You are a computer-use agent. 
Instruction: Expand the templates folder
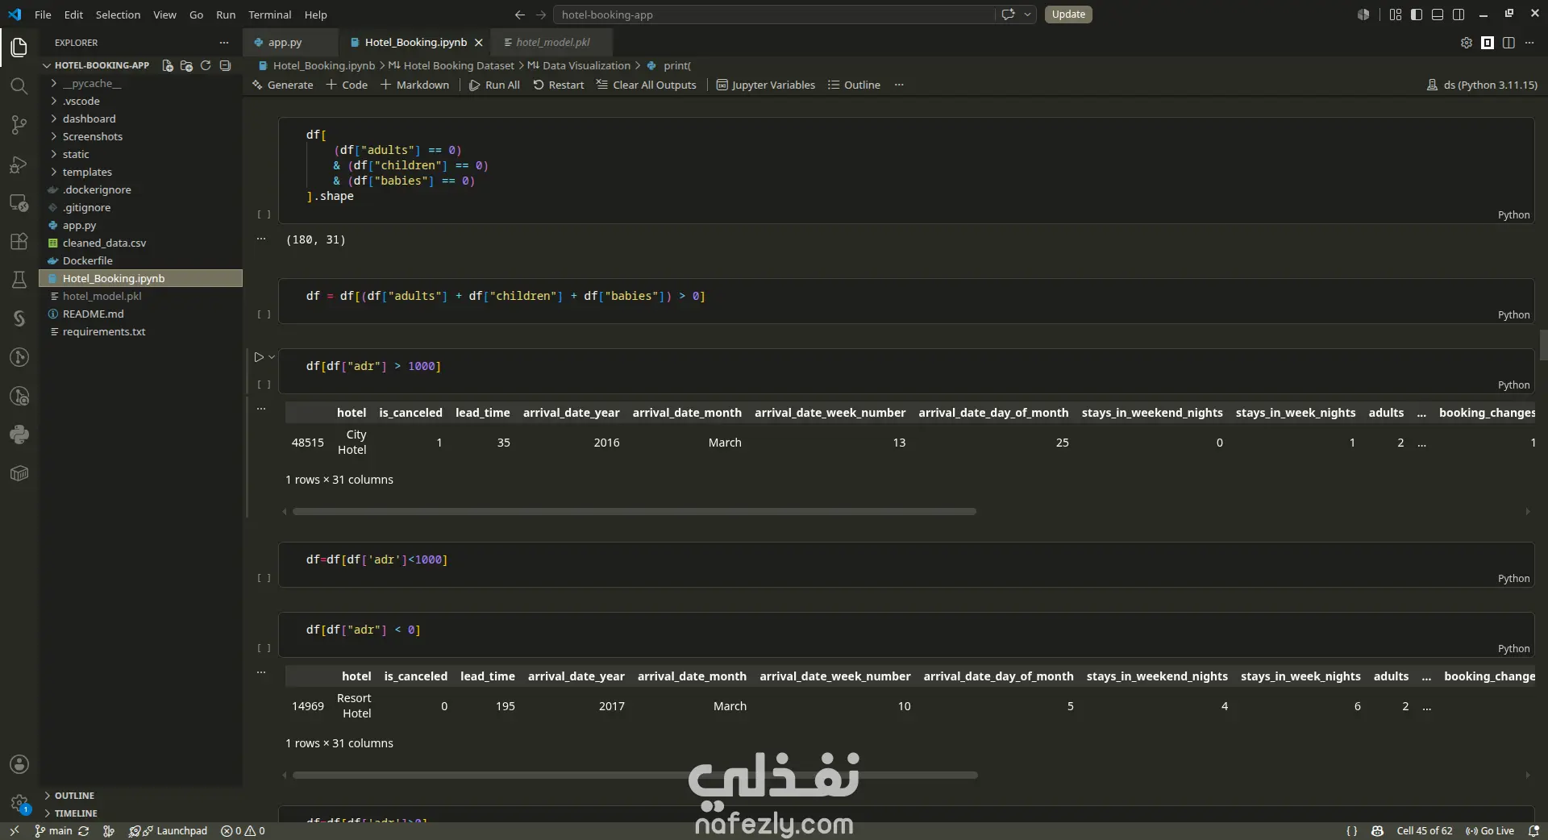coord(87,172)
